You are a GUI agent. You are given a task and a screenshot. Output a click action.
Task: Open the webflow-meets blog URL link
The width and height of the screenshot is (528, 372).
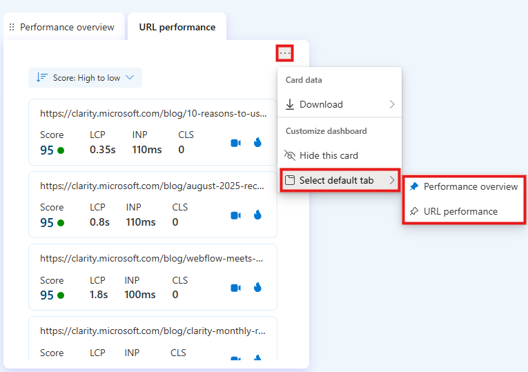pos(152,258)
